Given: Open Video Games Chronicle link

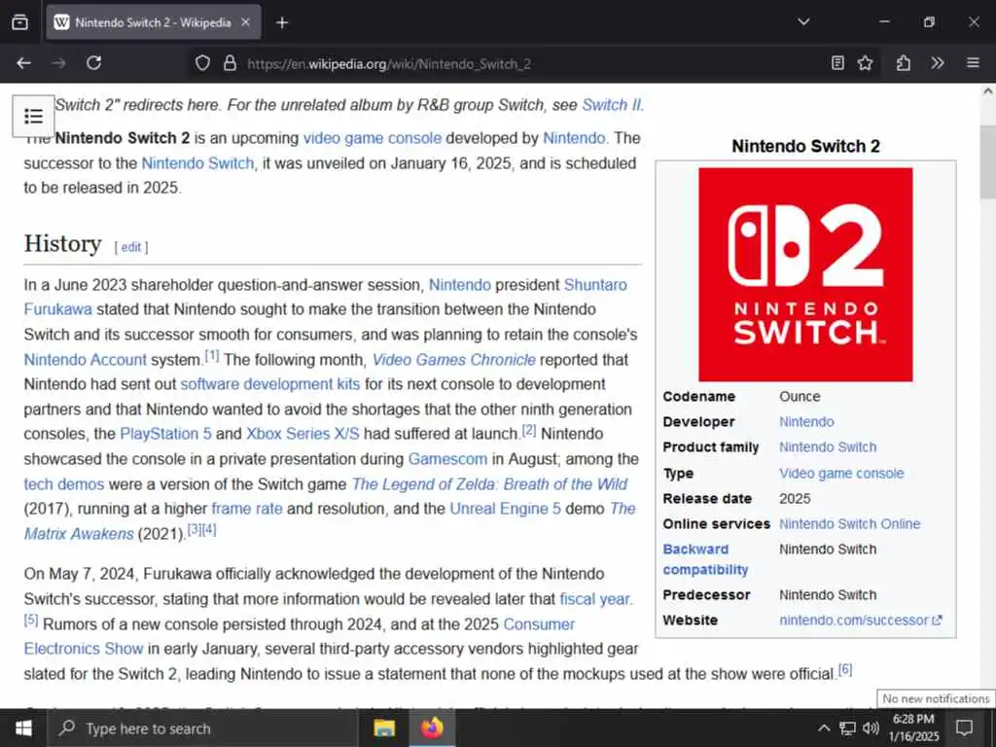Looking at the screenshot, I should 454,360.
